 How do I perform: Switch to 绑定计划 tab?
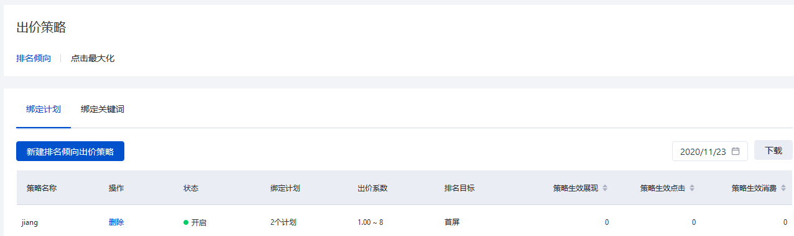tap(44, 110)
